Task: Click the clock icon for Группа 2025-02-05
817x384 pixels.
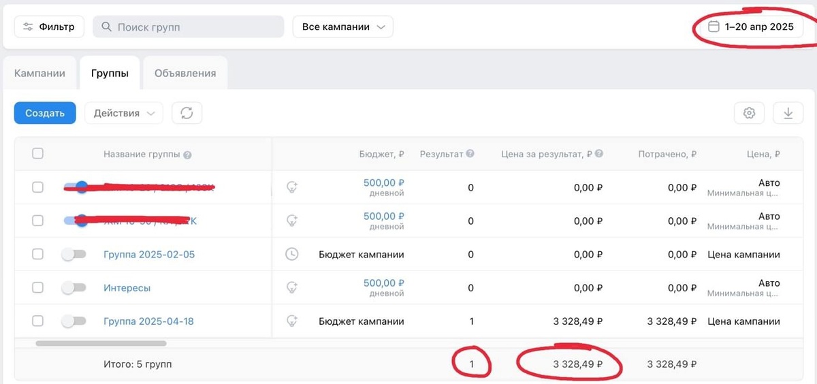Action: (291, 255)
